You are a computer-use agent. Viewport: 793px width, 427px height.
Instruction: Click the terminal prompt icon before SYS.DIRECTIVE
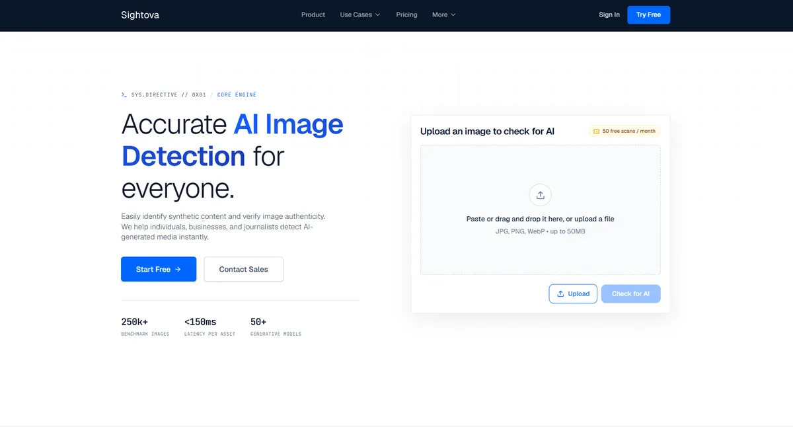124,95
